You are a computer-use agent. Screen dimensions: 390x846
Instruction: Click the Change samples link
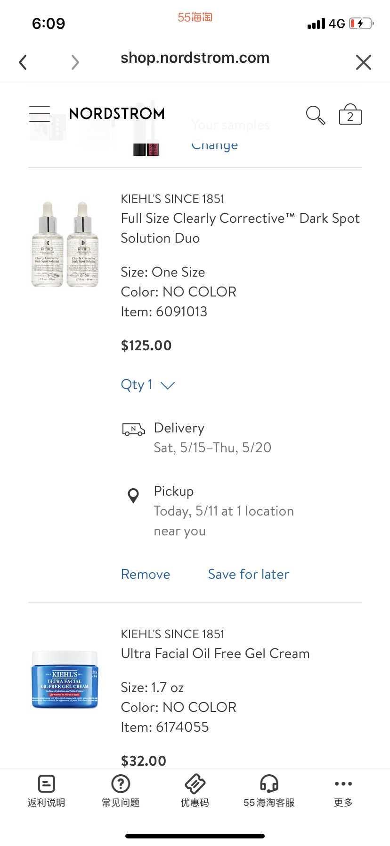coord(214,145)
